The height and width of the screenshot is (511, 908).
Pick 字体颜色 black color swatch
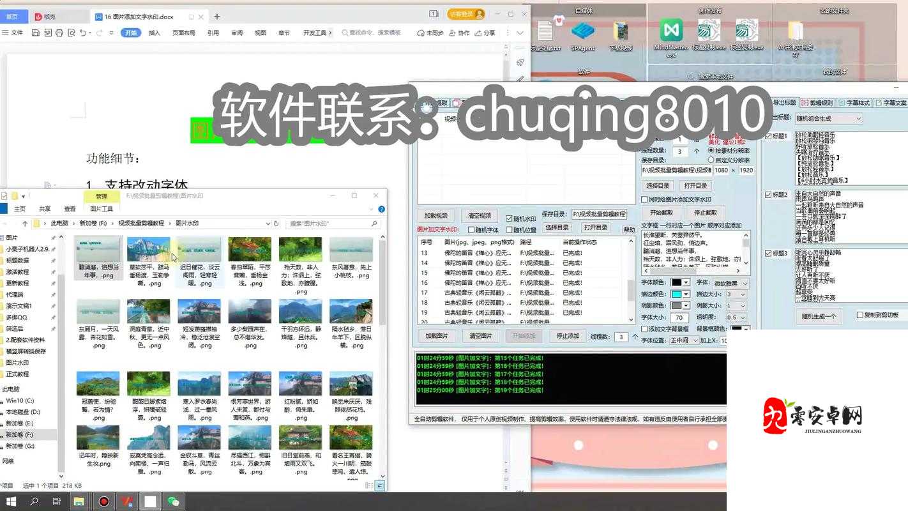[x=676, y=283]
